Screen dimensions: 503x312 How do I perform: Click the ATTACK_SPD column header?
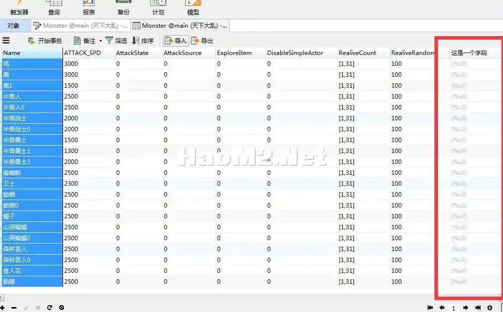[88, 53]
